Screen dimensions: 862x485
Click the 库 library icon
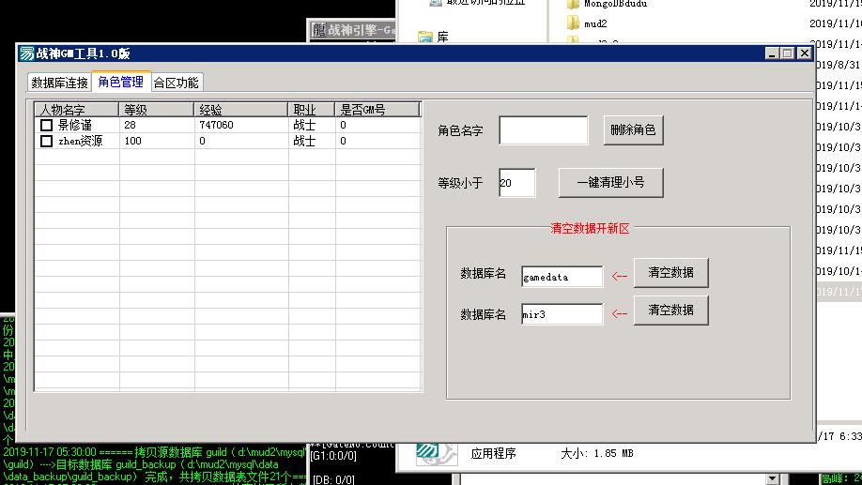pyautogui.click(x=425, y=38)
